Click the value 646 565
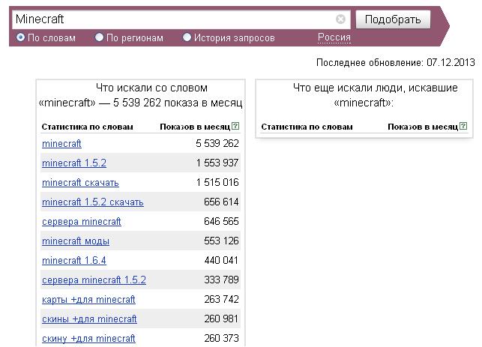 (x=221, y=221)
